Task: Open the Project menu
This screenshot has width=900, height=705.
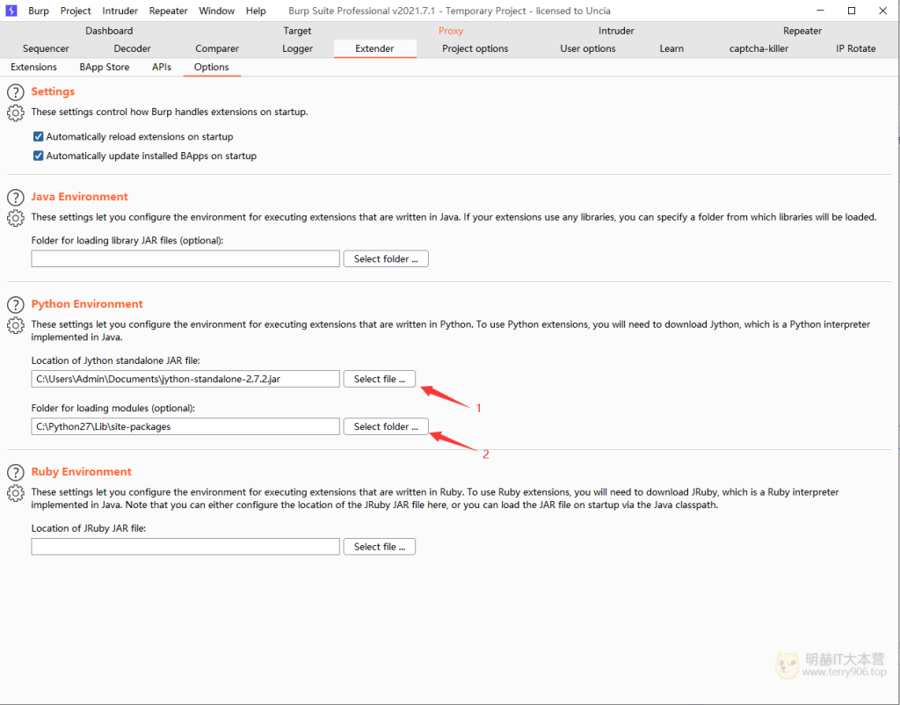Action: point(76,11)
